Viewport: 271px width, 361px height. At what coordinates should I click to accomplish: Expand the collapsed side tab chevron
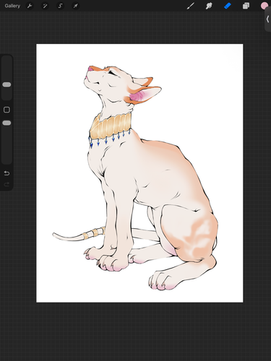click(268, 19)
